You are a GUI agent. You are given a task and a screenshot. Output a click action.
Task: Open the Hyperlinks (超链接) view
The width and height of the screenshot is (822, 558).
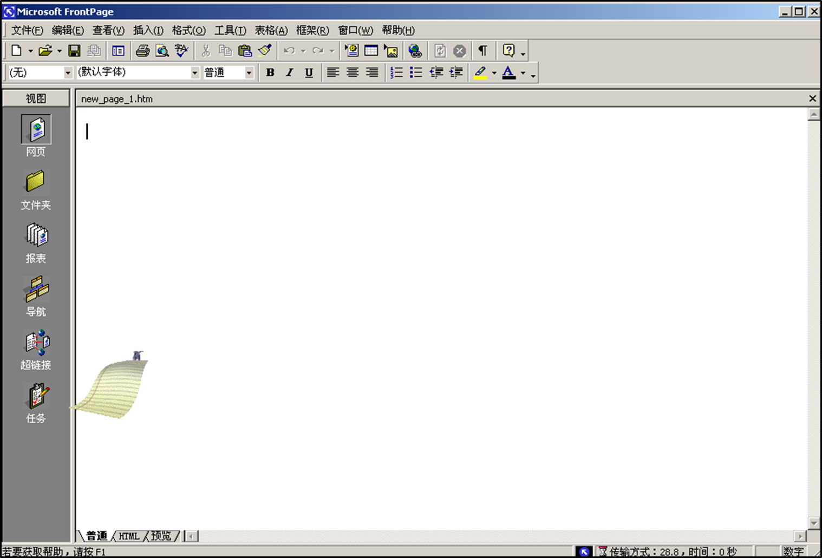(35, 347)
